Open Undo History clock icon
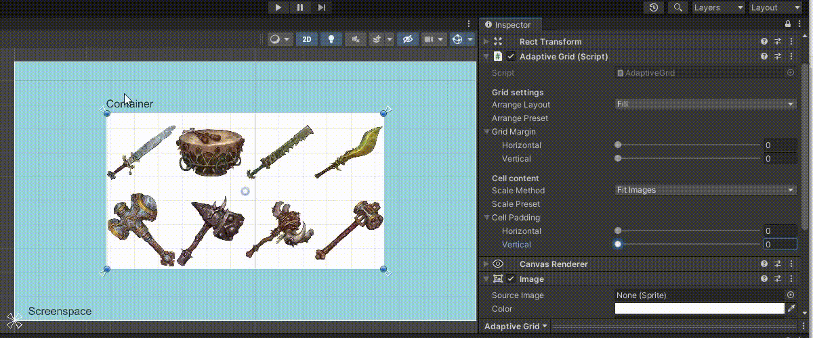The image size is (813, 338). [653, 7]
